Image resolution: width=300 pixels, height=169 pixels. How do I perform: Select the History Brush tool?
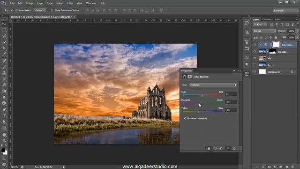click(x=4, y=79)
